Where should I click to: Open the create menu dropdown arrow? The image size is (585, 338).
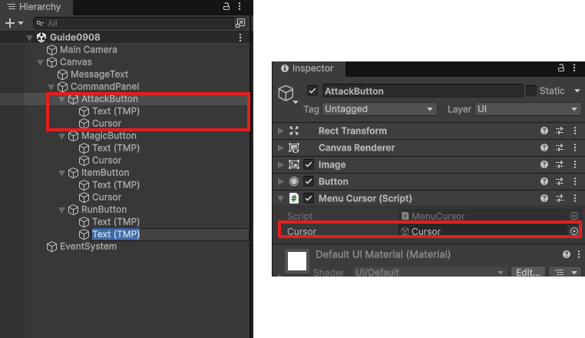pos(21,23)
